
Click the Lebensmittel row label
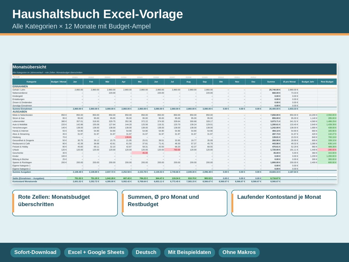[x=18, y=121]
